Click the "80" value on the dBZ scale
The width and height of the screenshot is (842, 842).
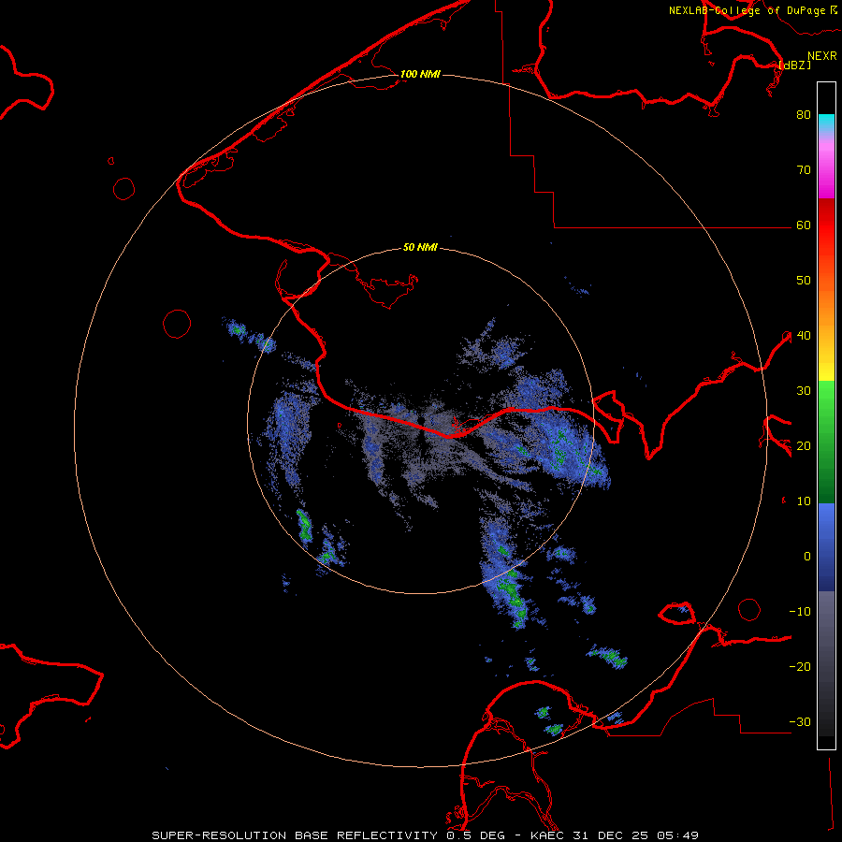pos(804,115)
